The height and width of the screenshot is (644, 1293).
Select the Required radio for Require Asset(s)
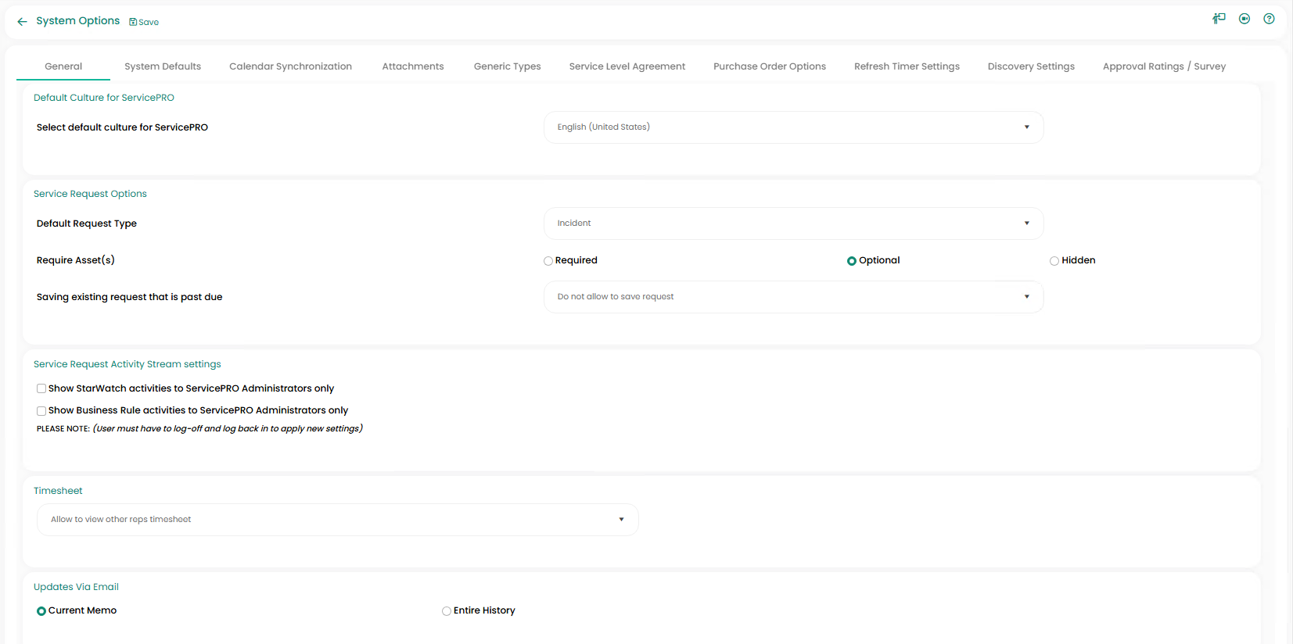click(548, 261)
